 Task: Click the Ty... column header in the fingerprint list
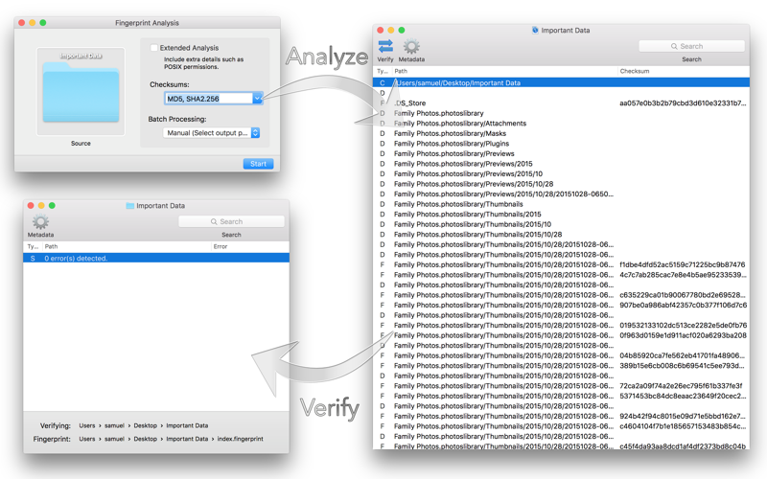click(383, 71)
